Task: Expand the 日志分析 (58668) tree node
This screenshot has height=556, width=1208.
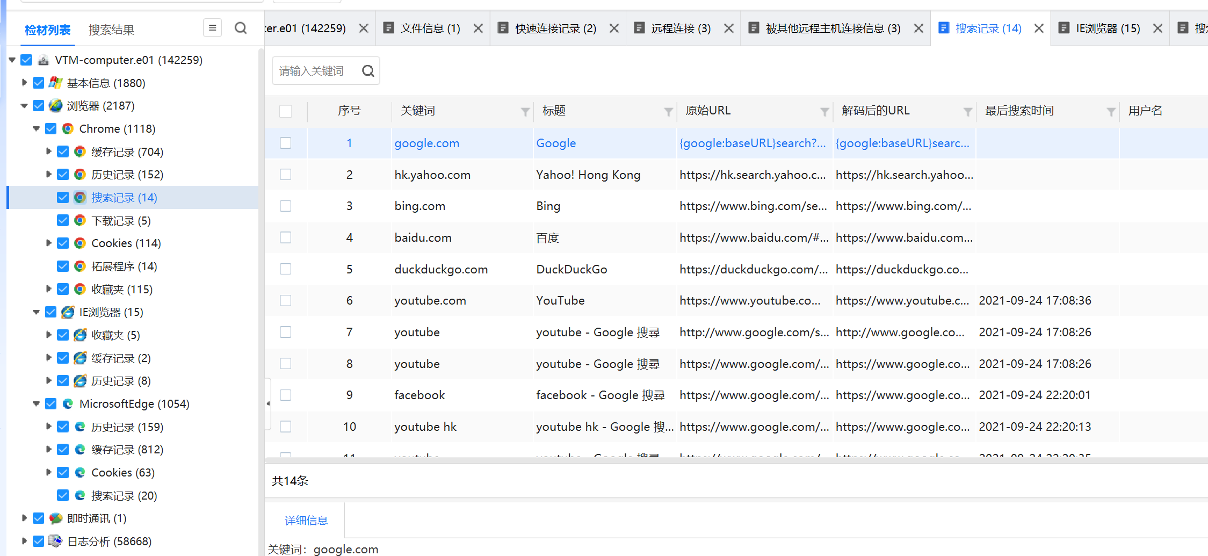Action: 24,541
